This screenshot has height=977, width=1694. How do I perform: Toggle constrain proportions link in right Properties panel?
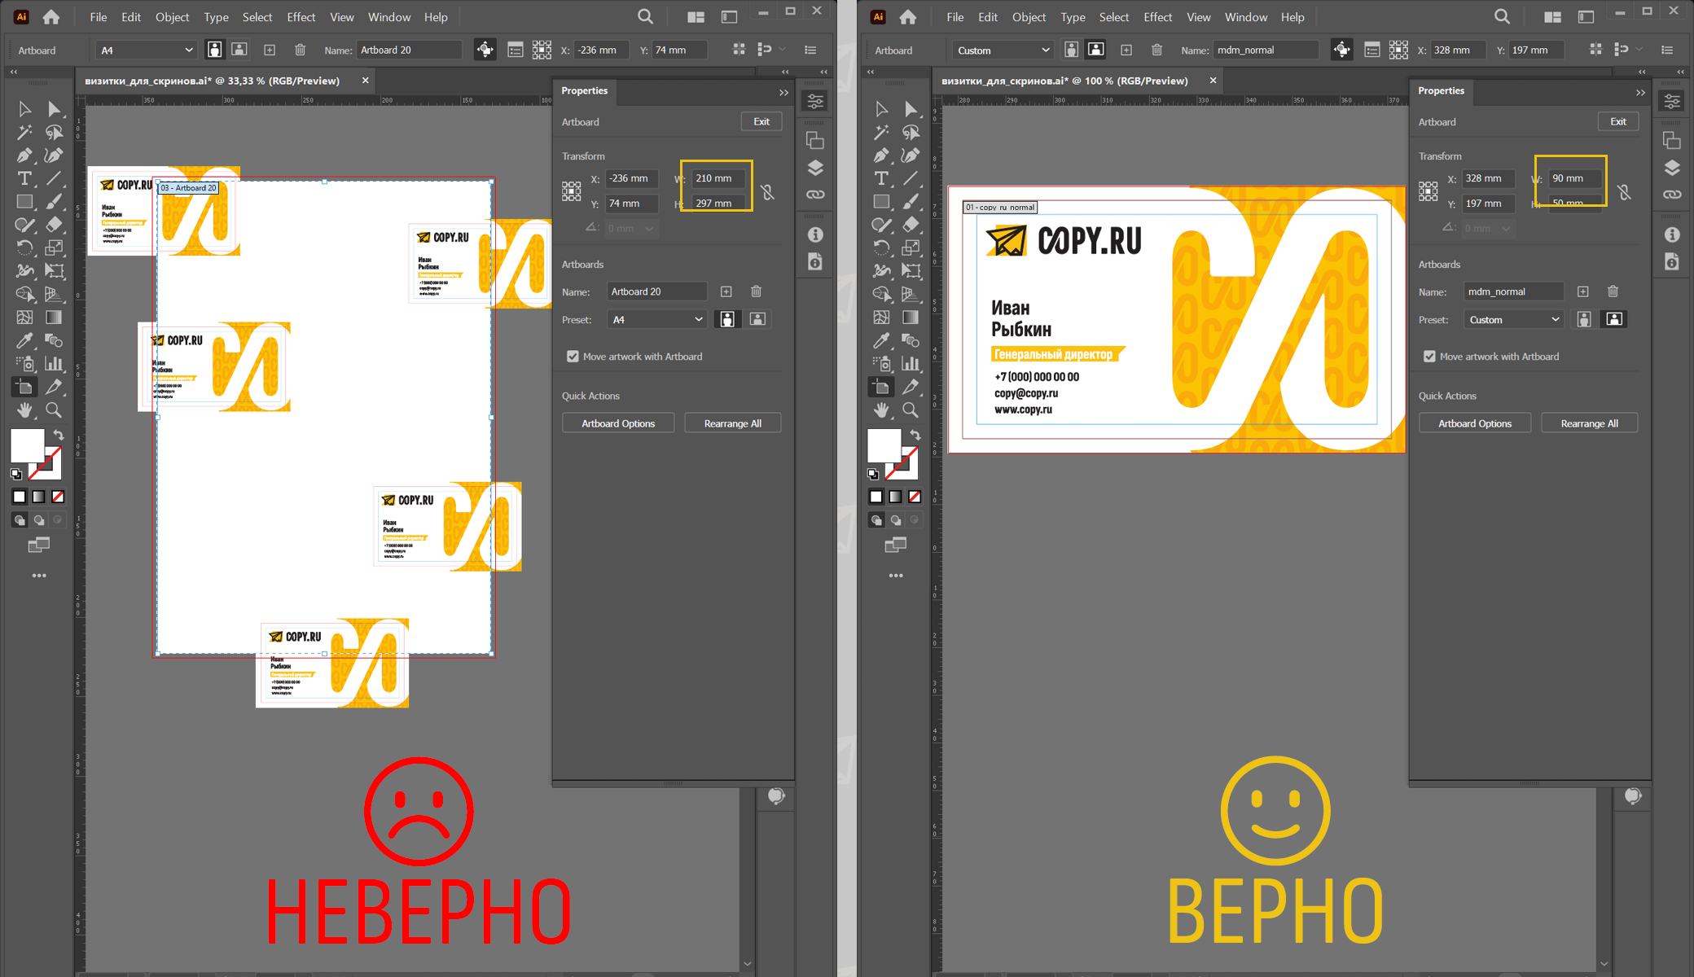1624,192
